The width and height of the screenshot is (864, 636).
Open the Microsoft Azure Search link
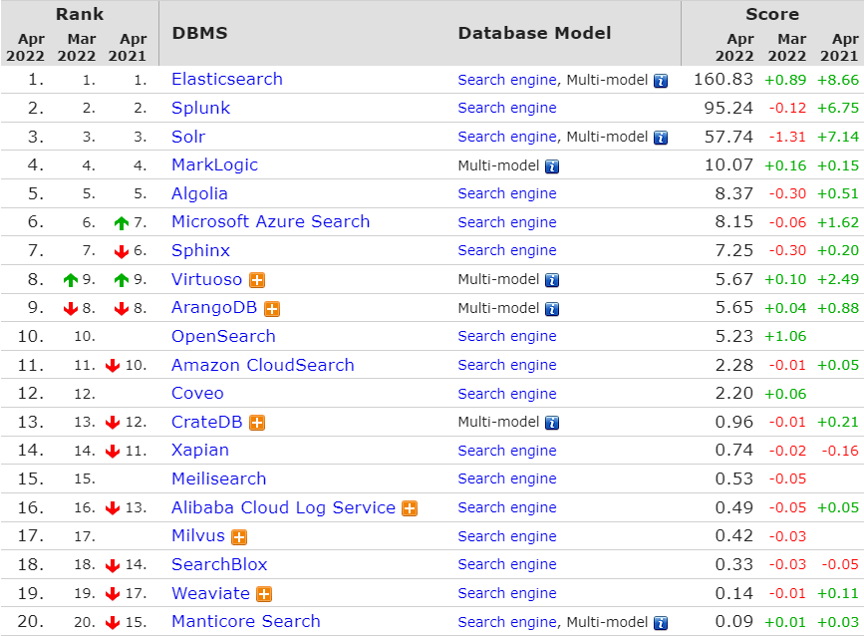270,221
